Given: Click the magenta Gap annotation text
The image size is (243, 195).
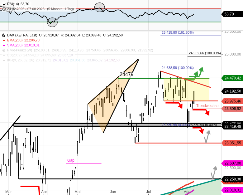Looking at the screenshot, I should point(71,160).
